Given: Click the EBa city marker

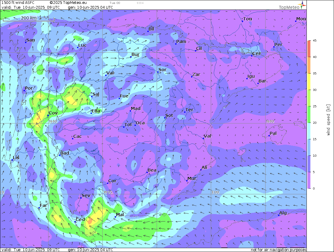Looking at the screenshot, I should click(x=91, y=113).
